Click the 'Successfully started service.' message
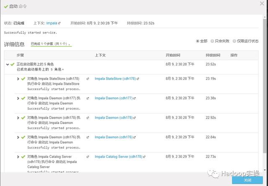Screen dimensions: 268x186 coord(31,33)
